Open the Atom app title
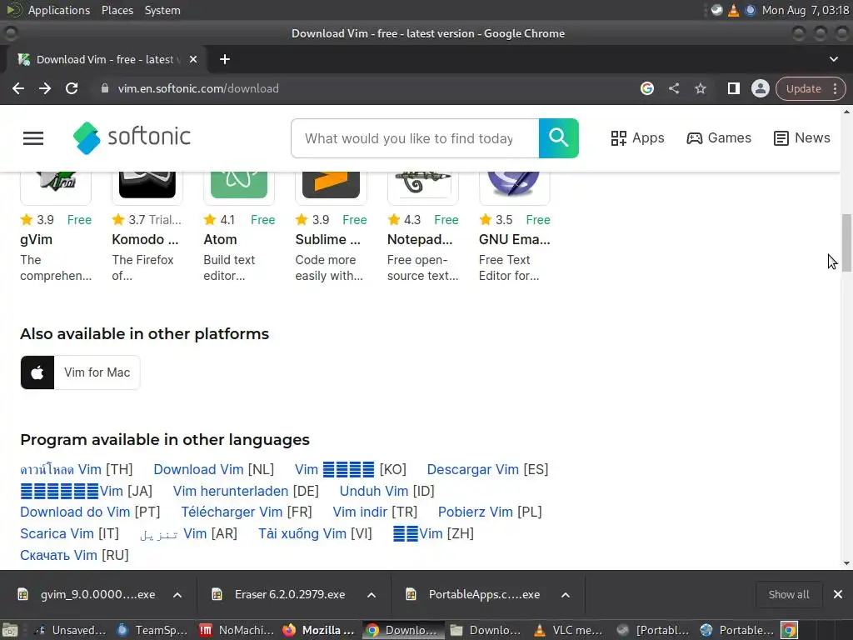 tap(220, 239)
